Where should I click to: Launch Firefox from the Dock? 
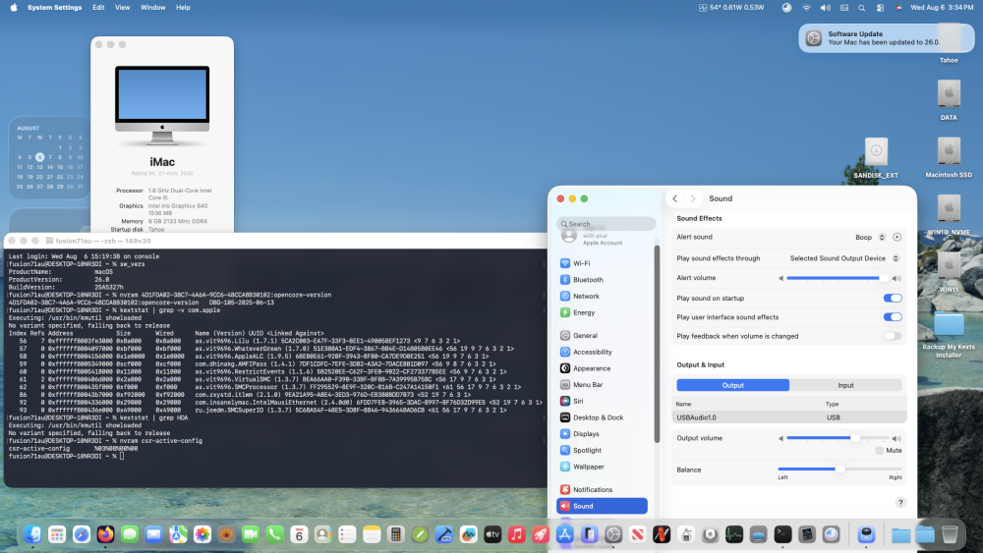[x=105, y=534]
